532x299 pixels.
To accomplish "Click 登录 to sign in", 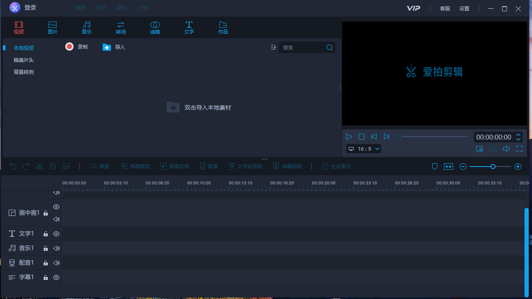I will 30,8.
